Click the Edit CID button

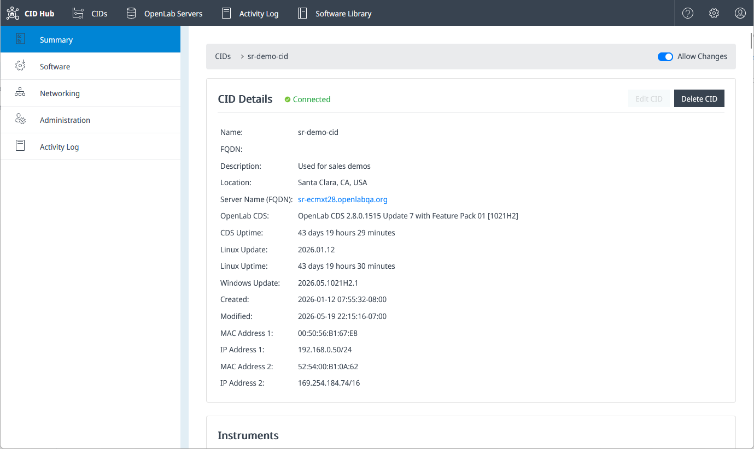pyautogui.click(x=649, y=99)
